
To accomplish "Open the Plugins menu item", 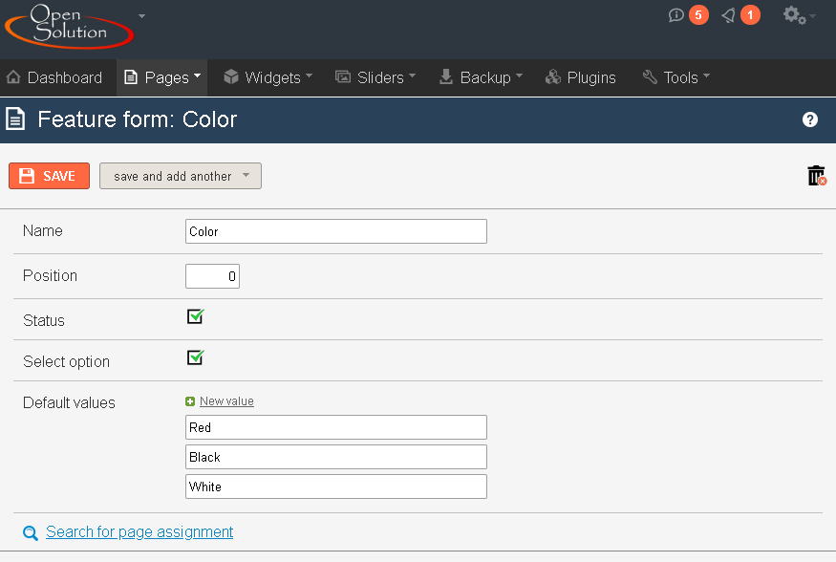I will [581, 77].
